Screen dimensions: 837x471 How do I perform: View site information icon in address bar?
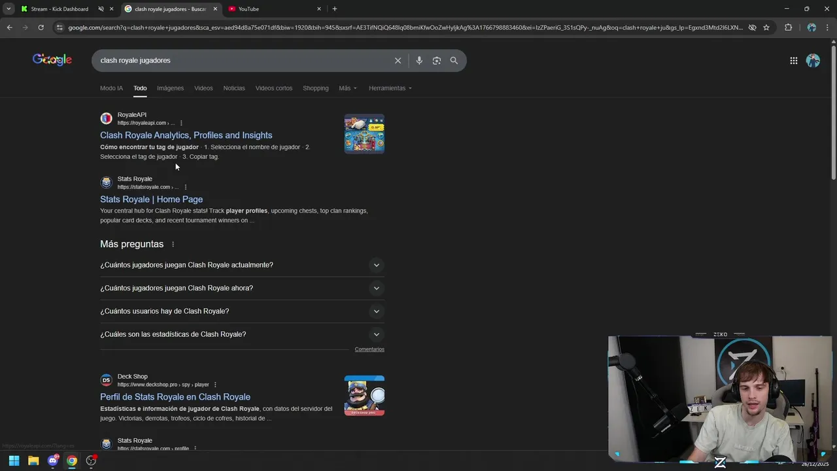[x=60, y=27]
